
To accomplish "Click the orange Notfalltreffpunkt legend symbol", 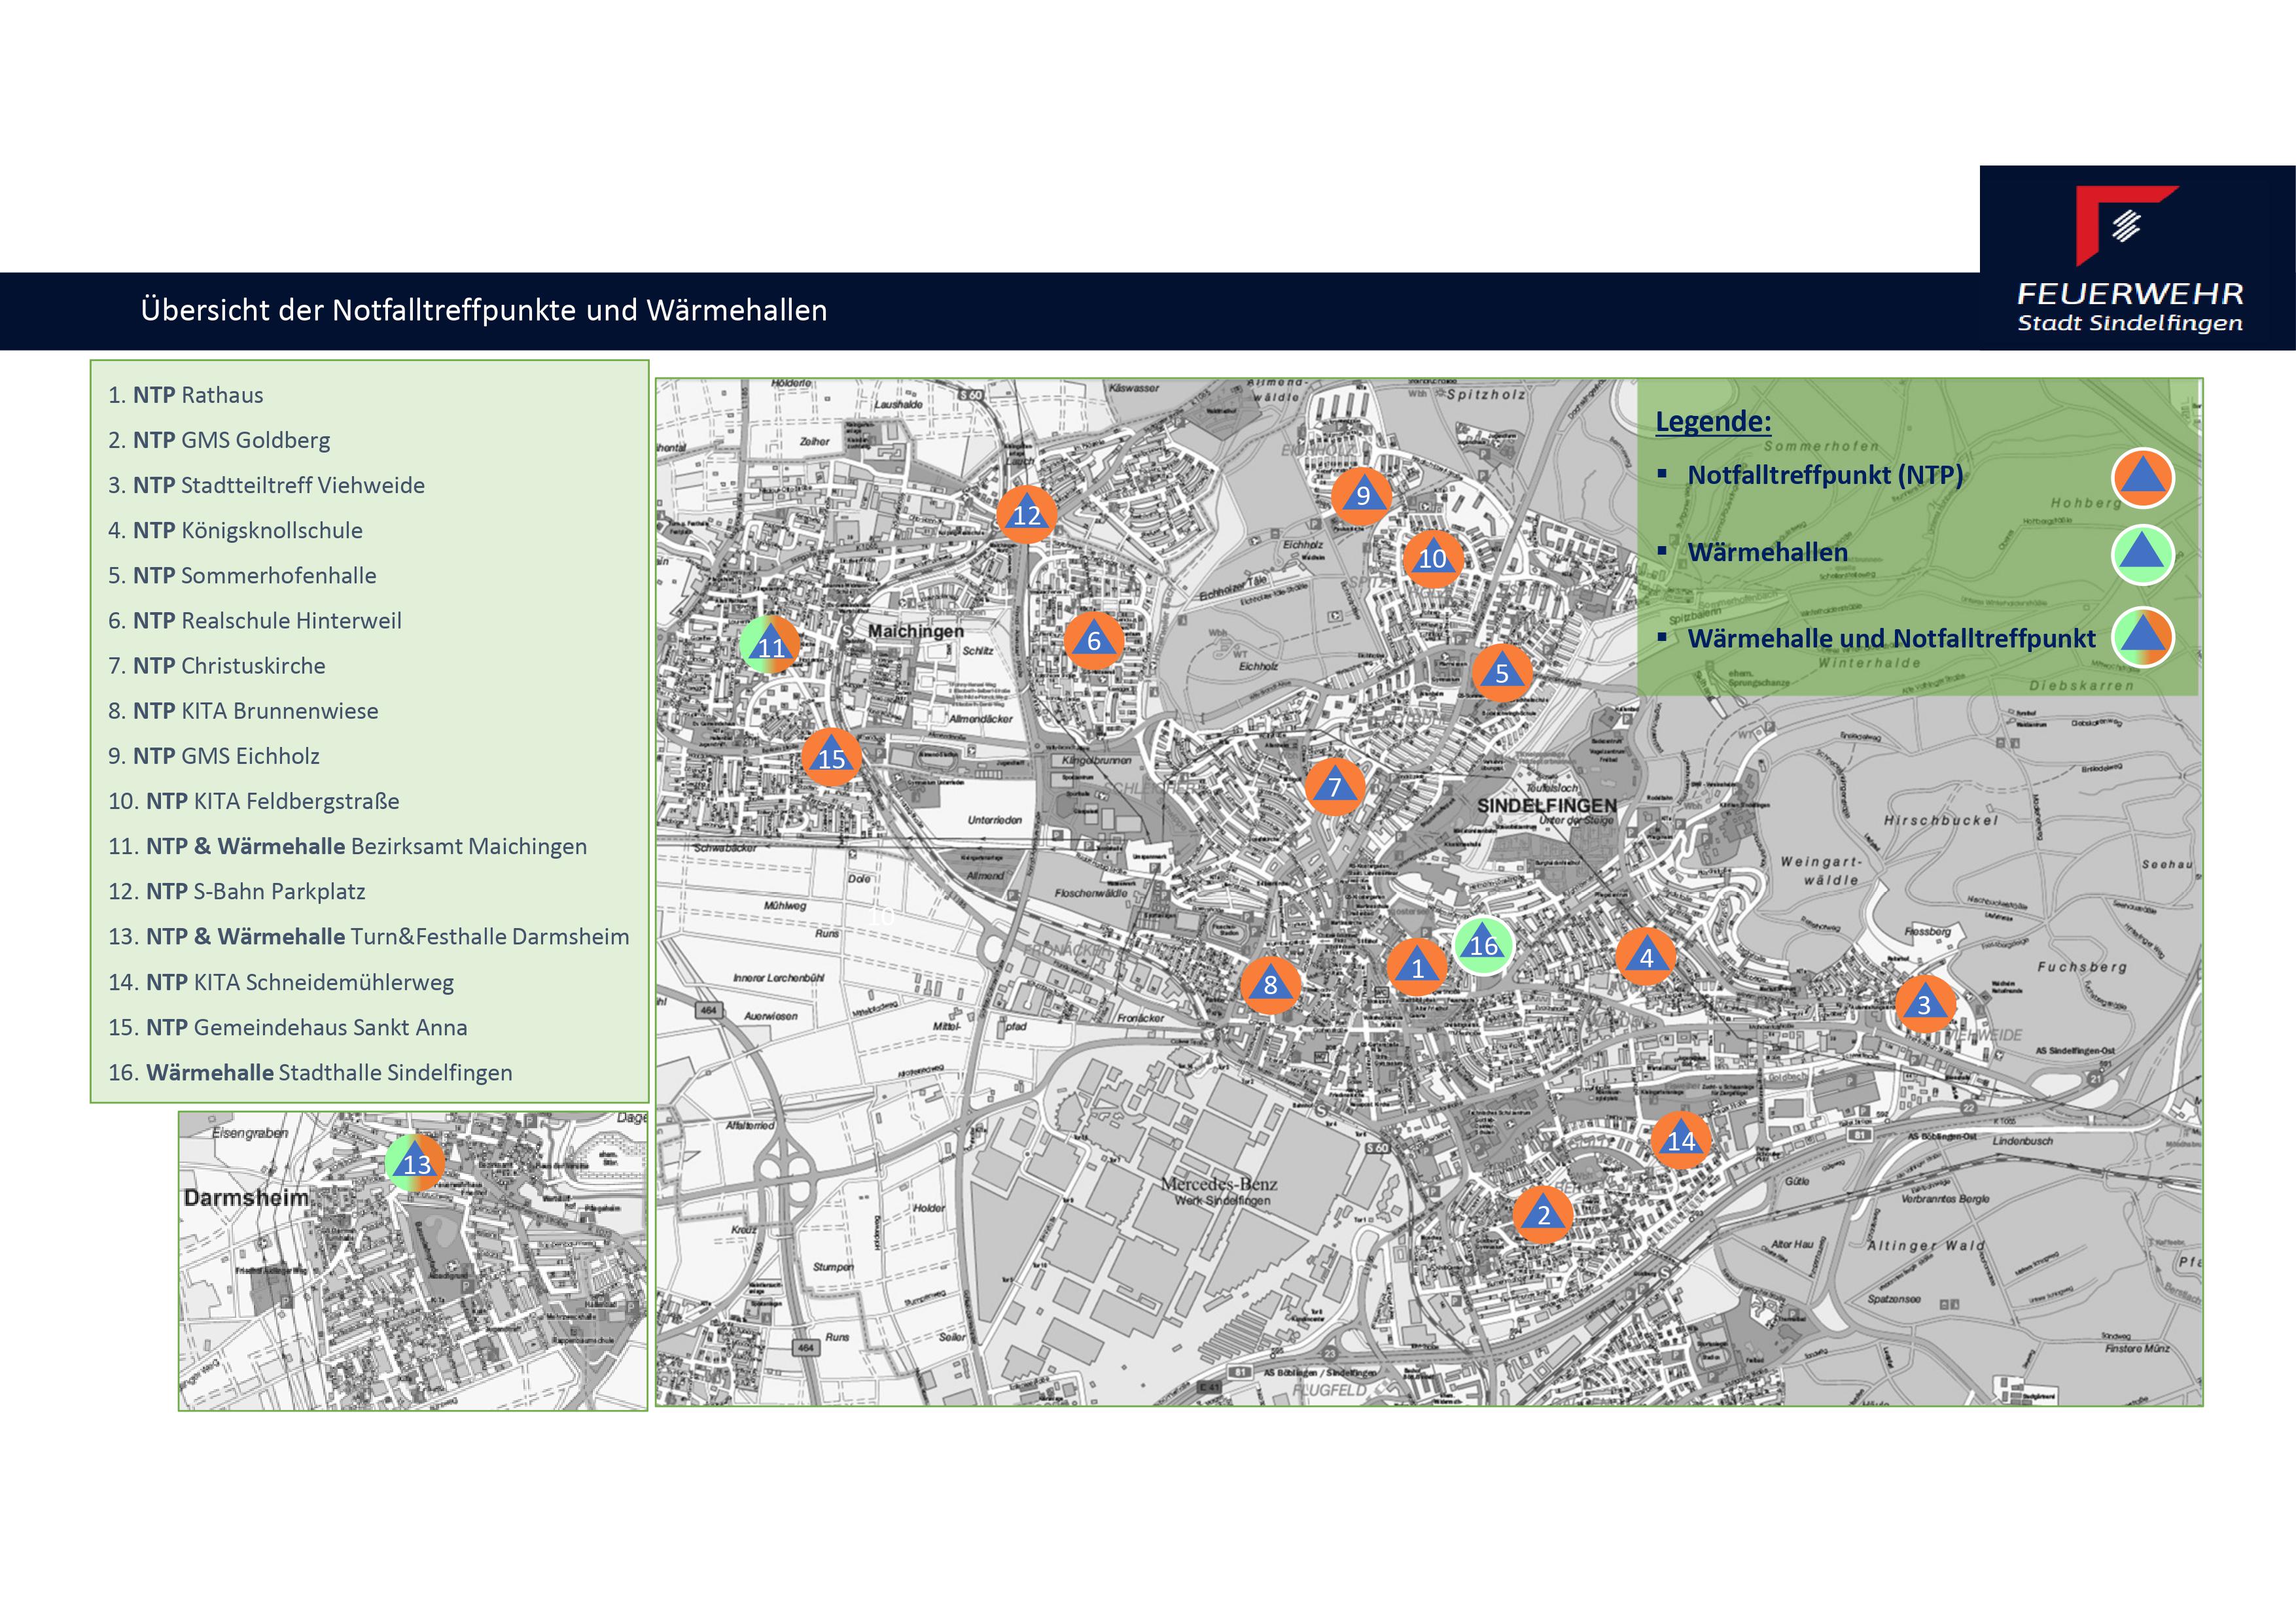I will pos(2142,477).
